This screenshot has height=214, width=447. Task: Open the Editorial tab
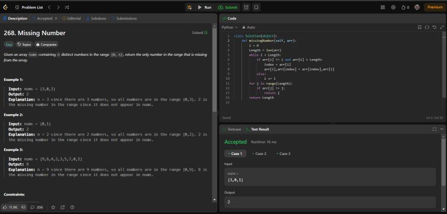click(72, 18)
